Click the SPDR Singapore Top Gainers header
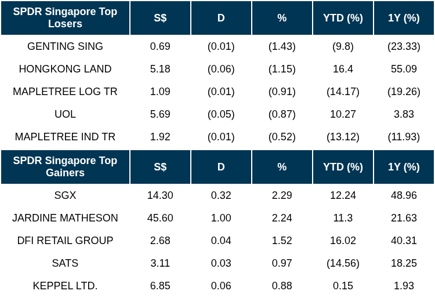This screenshot has width=435, height=298. pyautogui.click(x=65, y=167)
